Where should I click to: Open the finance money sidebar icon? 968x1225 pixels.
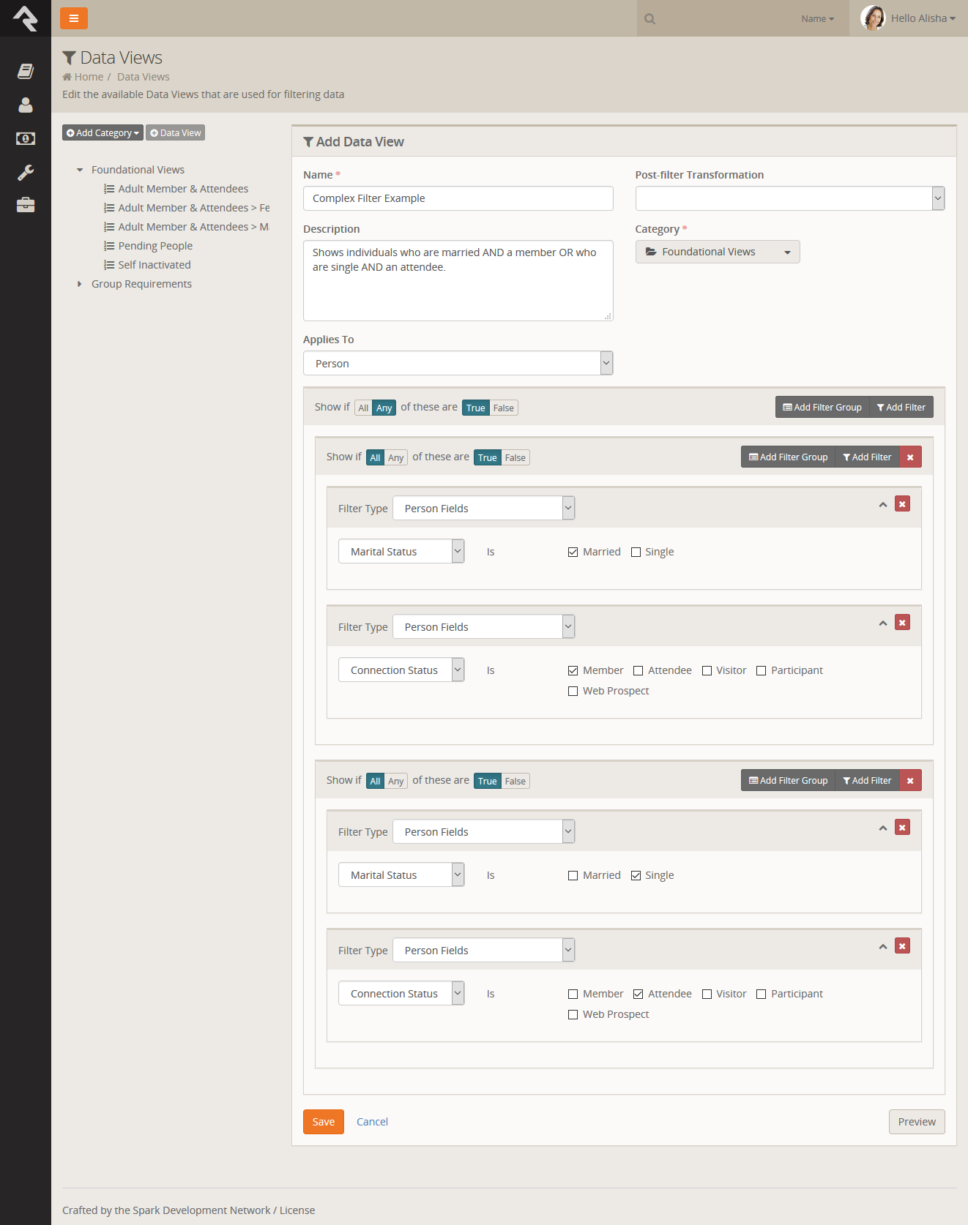coord(26,138)
